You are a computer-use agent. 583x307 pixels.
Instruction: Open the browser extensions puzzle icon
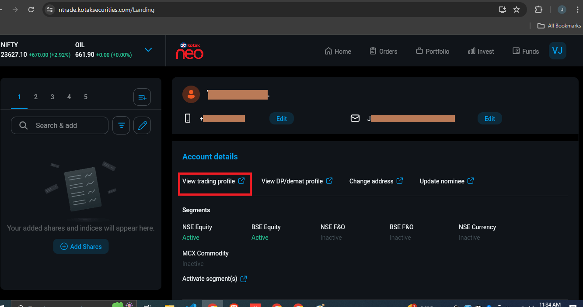[538, 10]
